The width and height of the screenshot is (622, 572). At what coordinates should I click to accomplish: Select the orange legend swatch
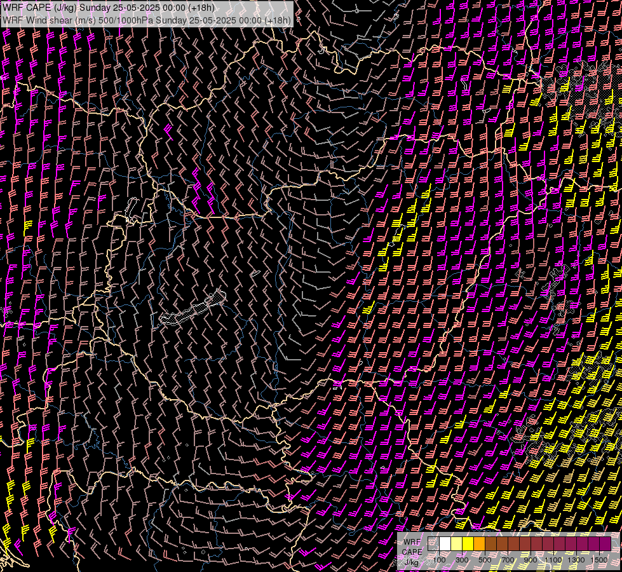coord(479,544)
